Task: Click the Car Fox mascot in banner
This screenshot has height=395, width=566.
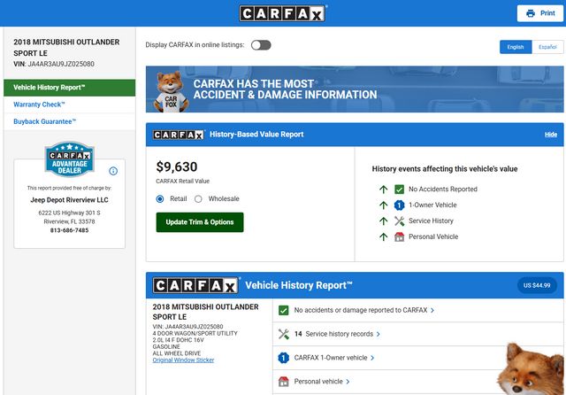Action: [173, 93]
